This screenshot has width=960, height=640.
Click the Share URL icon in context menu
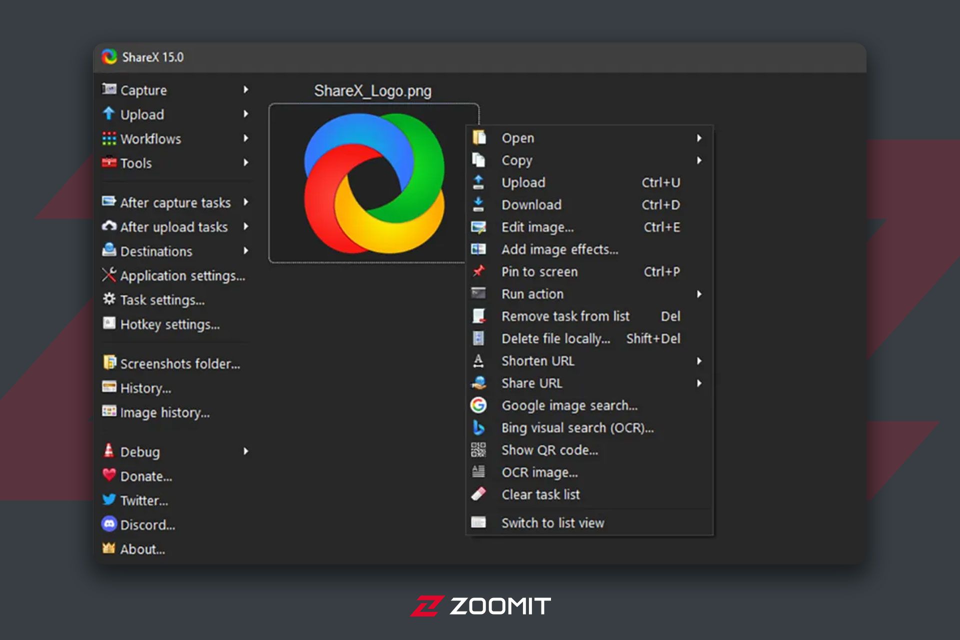point(478,383)
